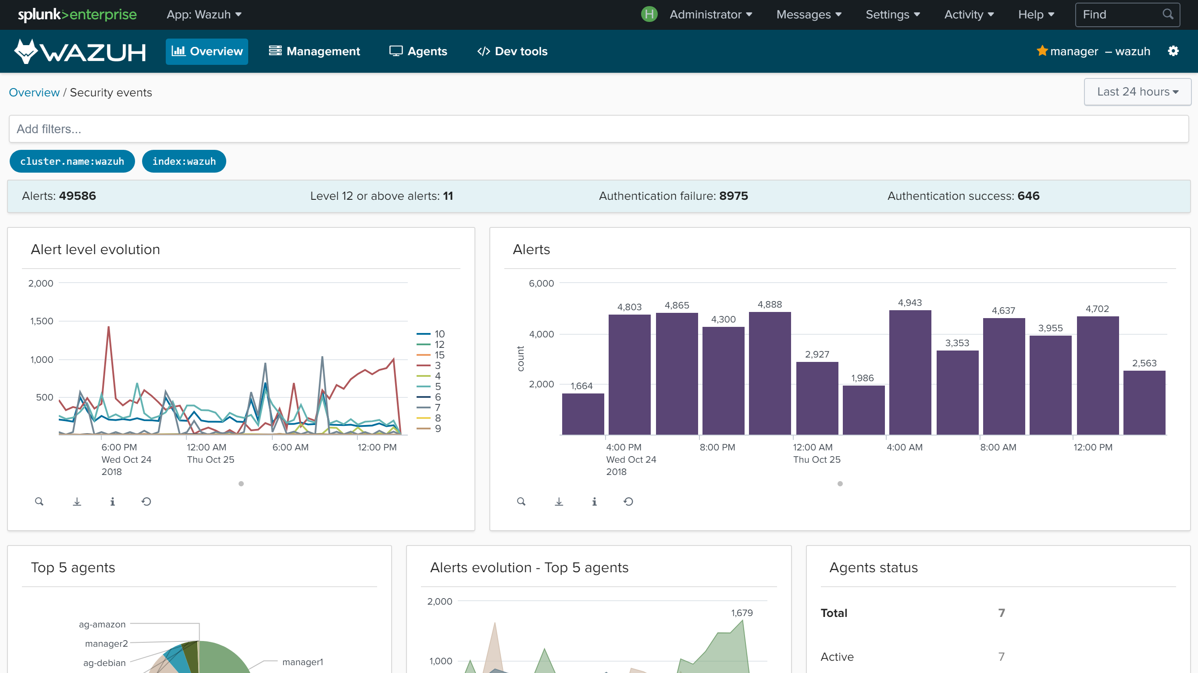The width and height of the screenshot is (1198, 673).
Task: Click the 1,664 bar in Alerts chart
Action: click(x=583, y=414)
